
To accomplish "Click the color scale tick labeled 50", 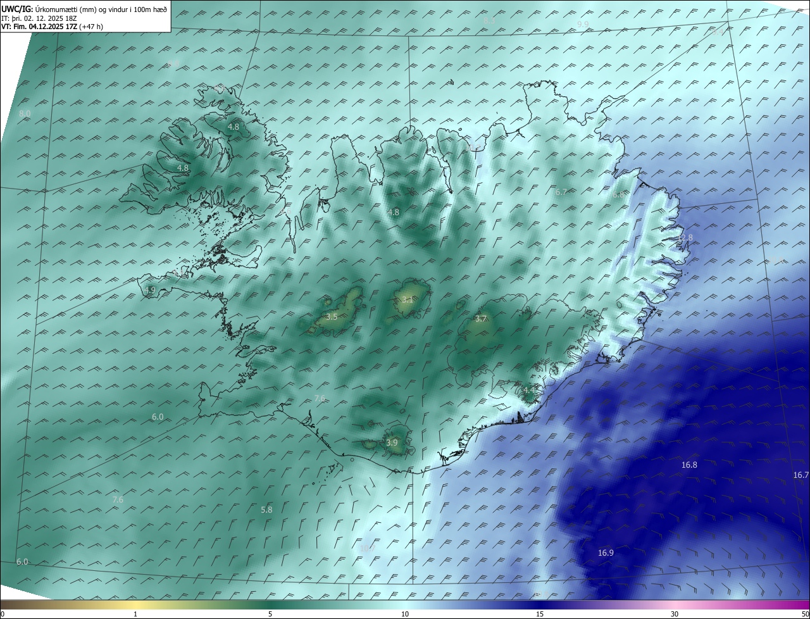I will [805, 614].
